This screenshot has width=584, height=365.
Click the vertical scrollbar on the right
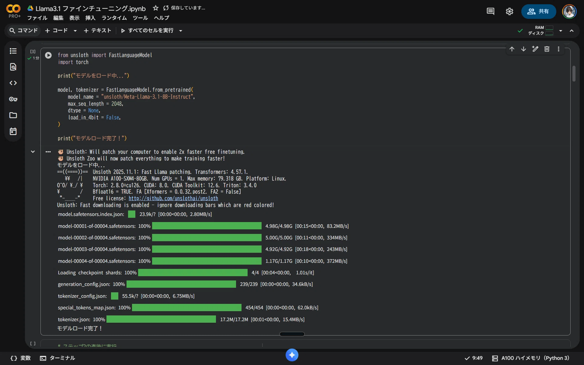point(574,74)
